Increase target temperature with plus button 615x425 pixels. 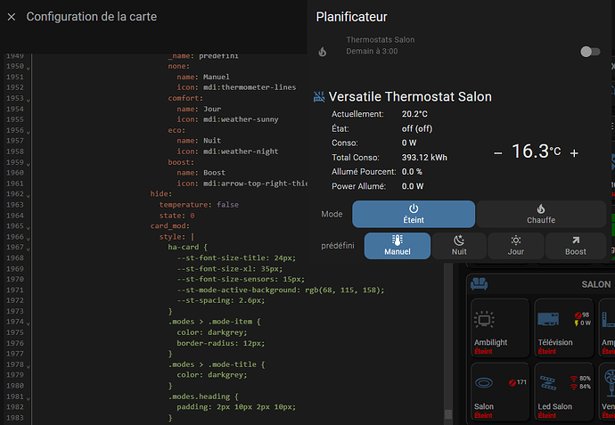(574, 153)
